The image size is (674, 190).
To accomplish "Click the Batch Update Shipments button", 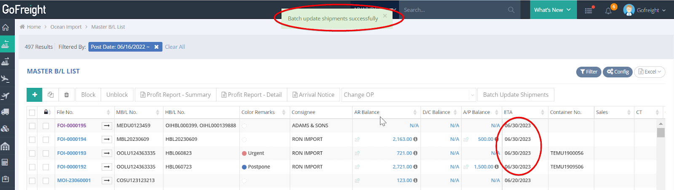I will tap(516, 95).
